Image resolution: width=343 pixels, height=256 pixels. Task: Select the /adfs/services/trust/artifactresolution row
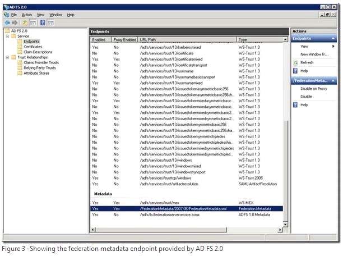click(x=187, y=184)
